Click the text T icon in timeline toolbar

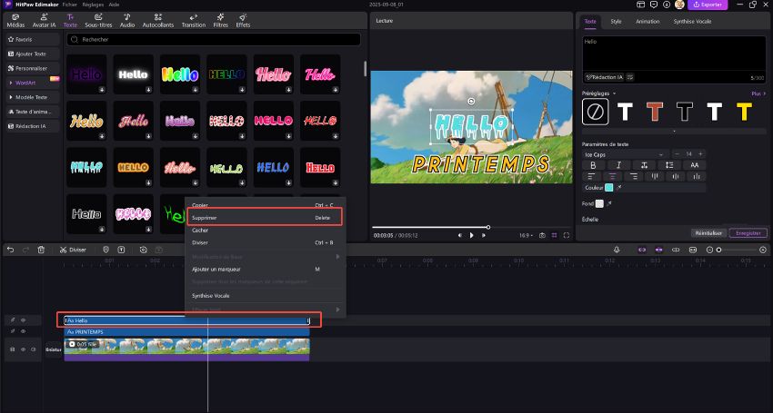click(121, 250)
